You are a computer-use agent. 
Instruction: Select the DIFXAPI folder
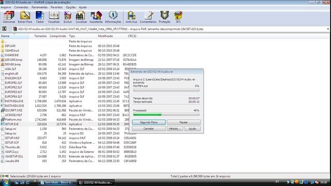pos(10,46)
